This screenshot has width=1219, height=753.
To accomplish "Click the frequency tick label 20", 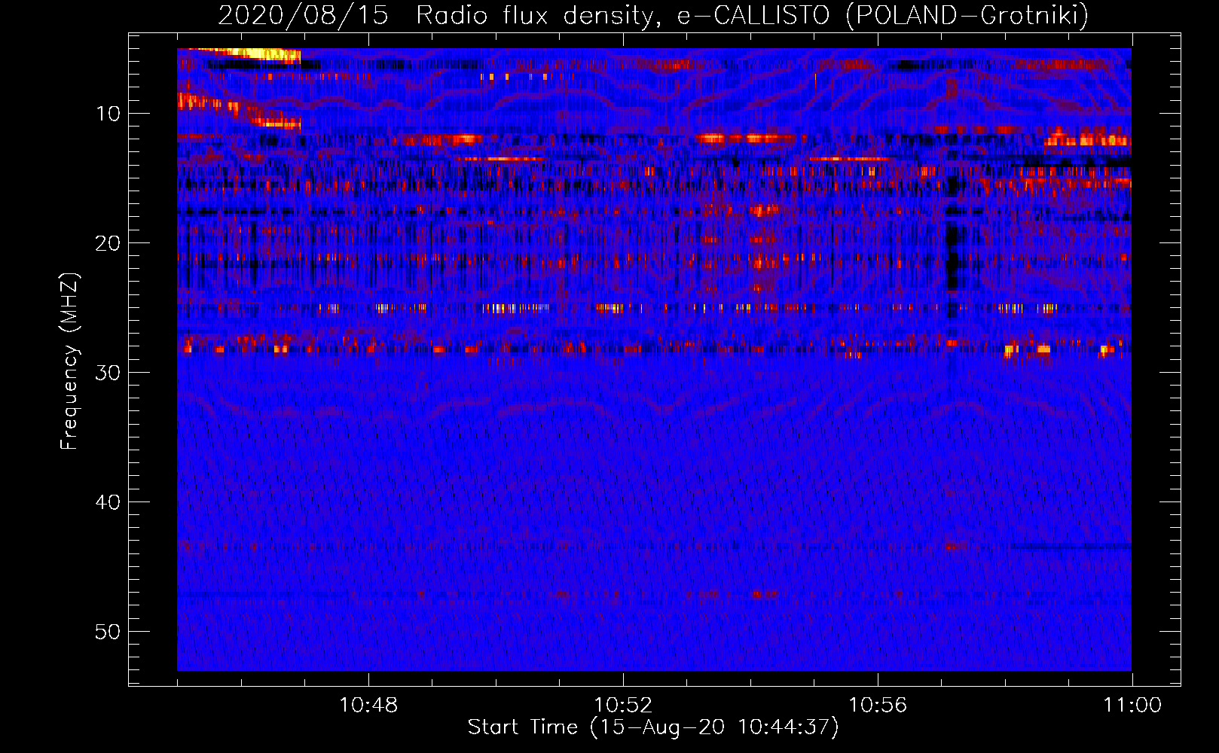I will click(108, 243).
